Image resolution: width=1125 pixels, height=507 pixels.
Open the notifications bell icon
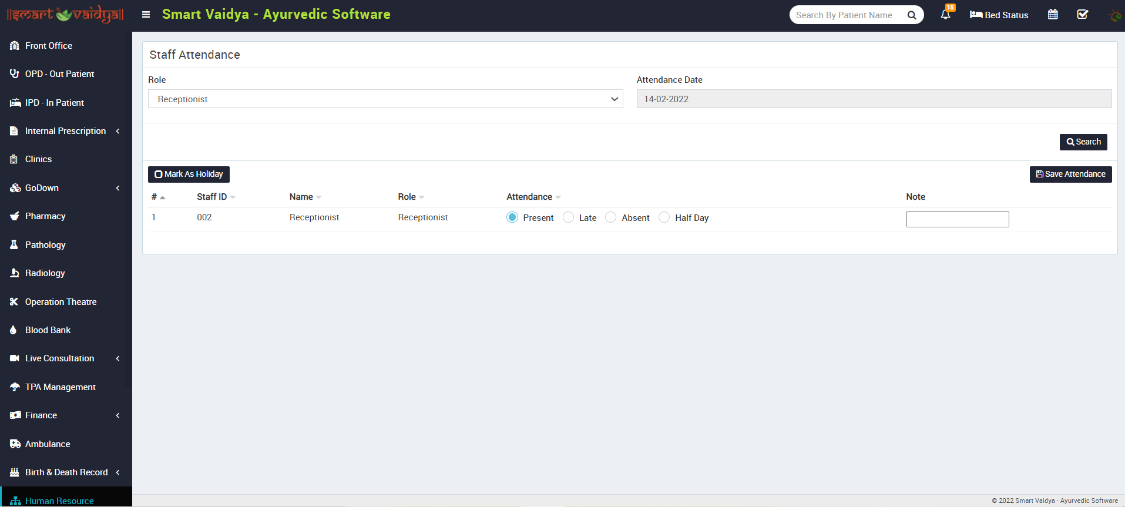pyautogui.click(x=945, y=15)
